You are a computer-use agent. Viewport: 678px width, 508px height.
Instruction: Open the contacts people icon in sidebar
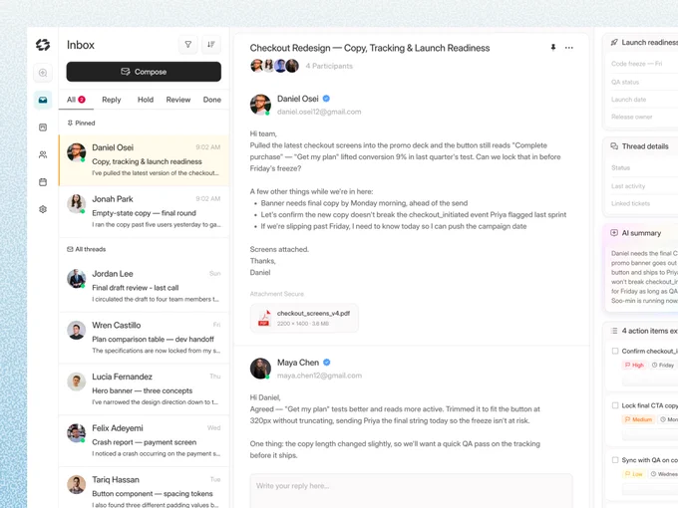point(43,154)
